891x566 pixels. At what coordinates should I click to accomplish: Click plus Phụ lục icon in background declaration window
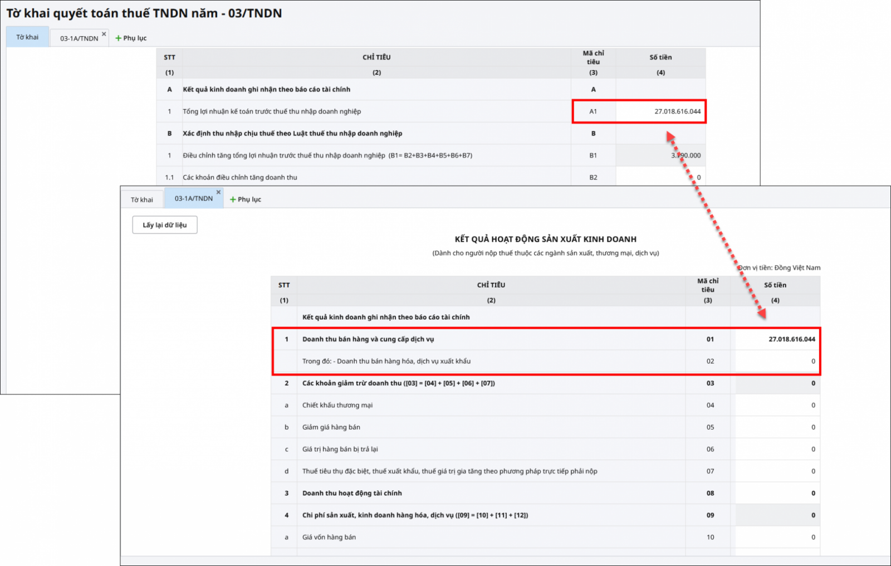[118, 38]
